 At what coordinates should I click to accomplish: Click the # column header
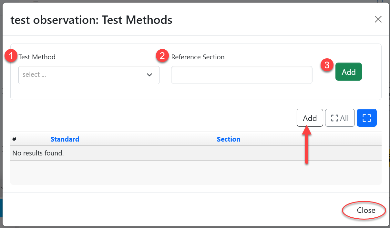tap(14, 139)
